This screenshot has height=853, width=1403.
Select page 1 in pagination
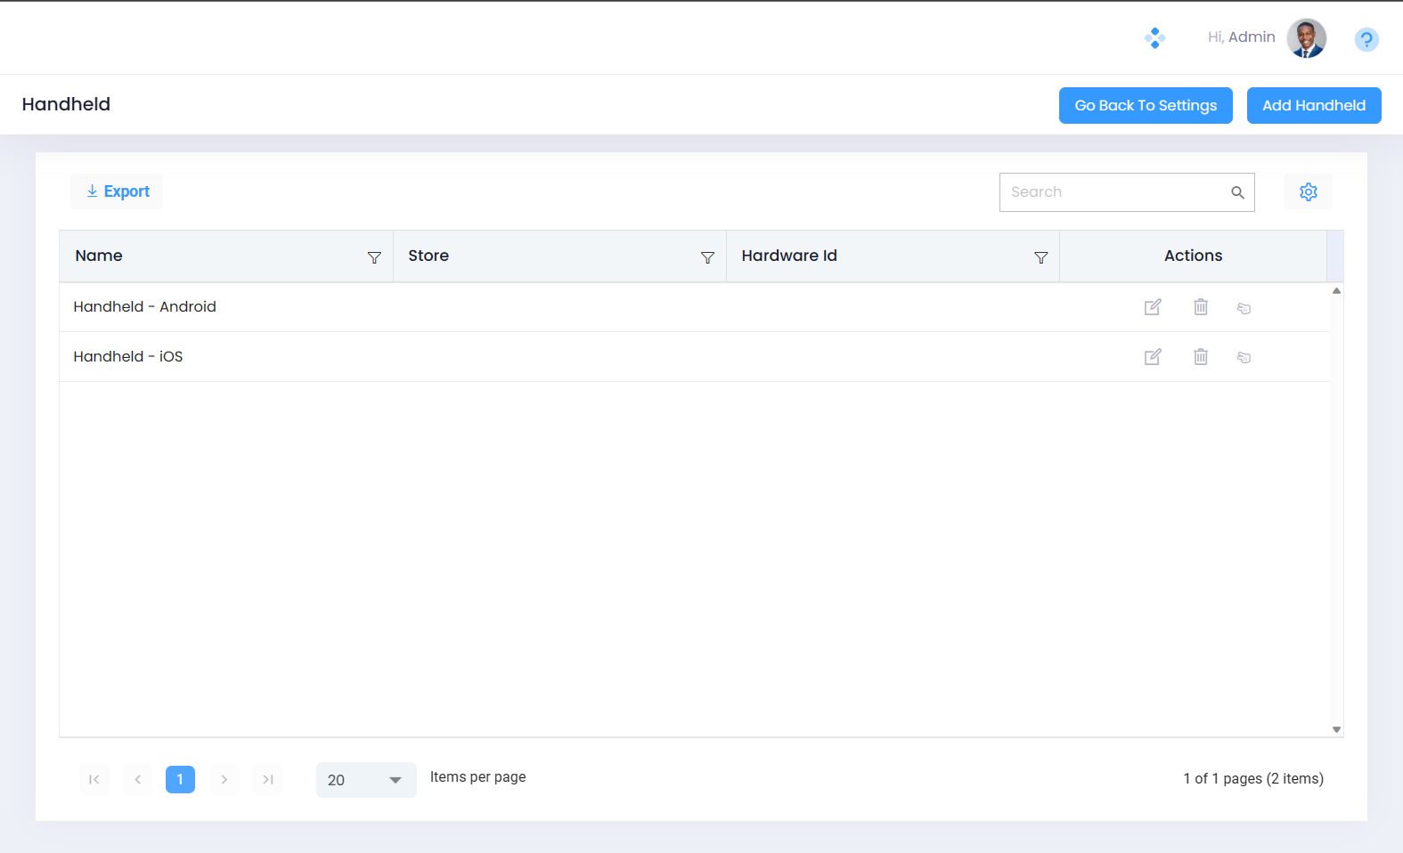coord(180,780)
